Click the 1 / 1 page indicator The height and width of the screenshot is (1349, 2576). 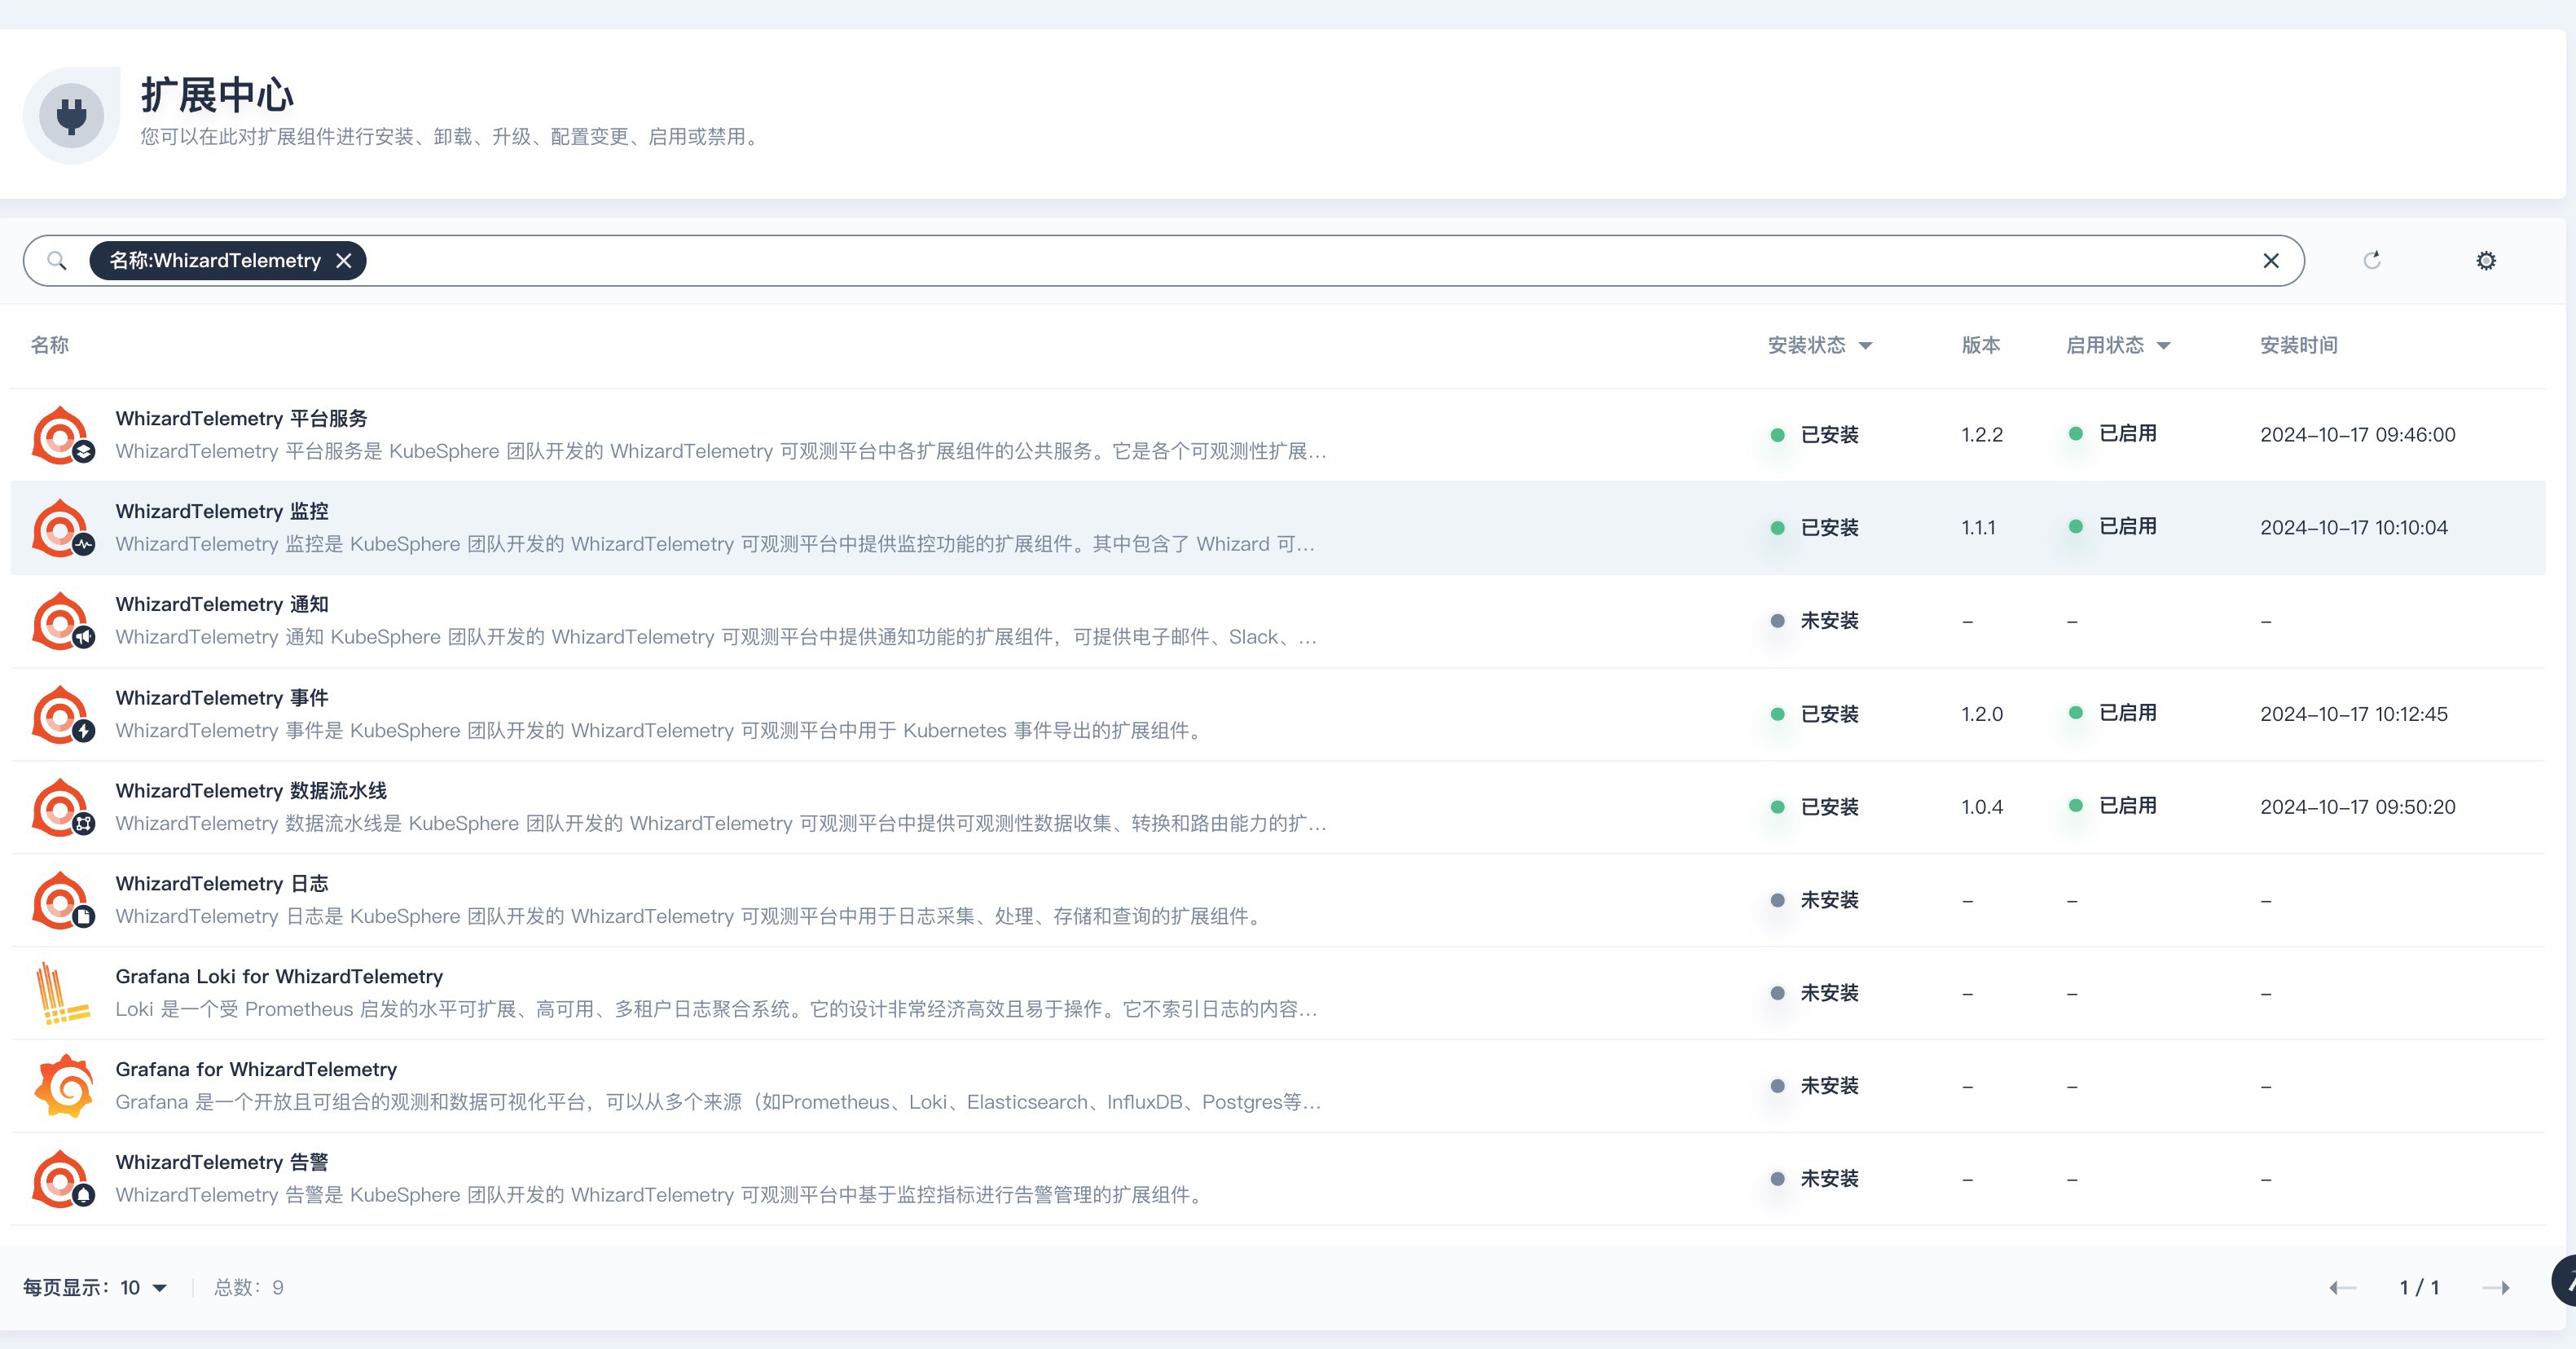click(x=2419, y=1288)
